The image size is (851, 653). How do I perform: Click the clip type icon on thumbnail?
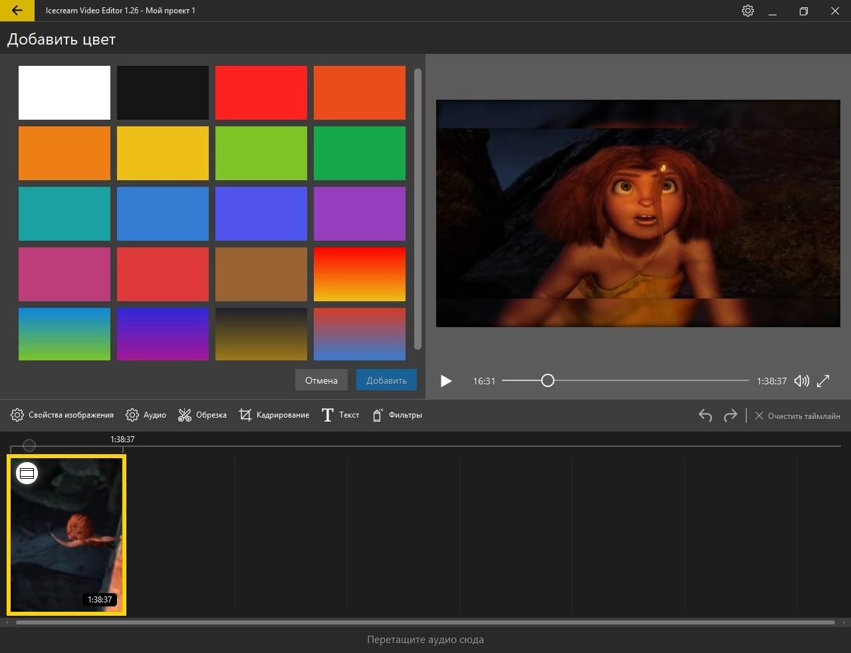pos(27,473)
